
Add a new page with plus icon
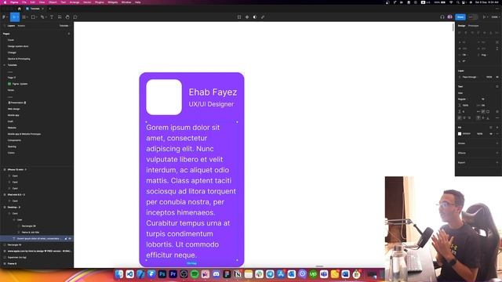[69, 34]
